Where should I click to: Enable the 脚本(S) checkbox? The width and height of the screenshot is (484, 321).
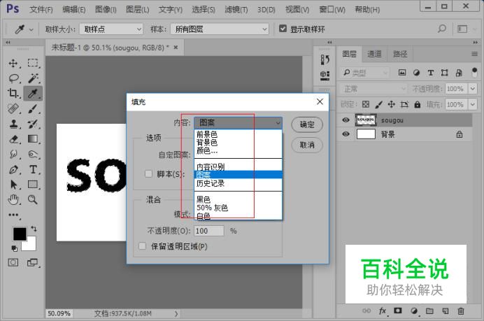click(x=148, y=173)
